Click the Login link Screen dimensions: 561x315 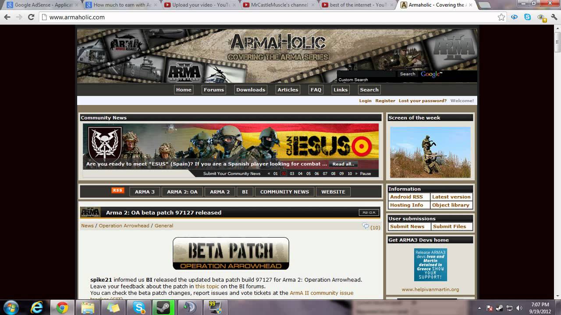pyautogui.click(x=365, y=101)
